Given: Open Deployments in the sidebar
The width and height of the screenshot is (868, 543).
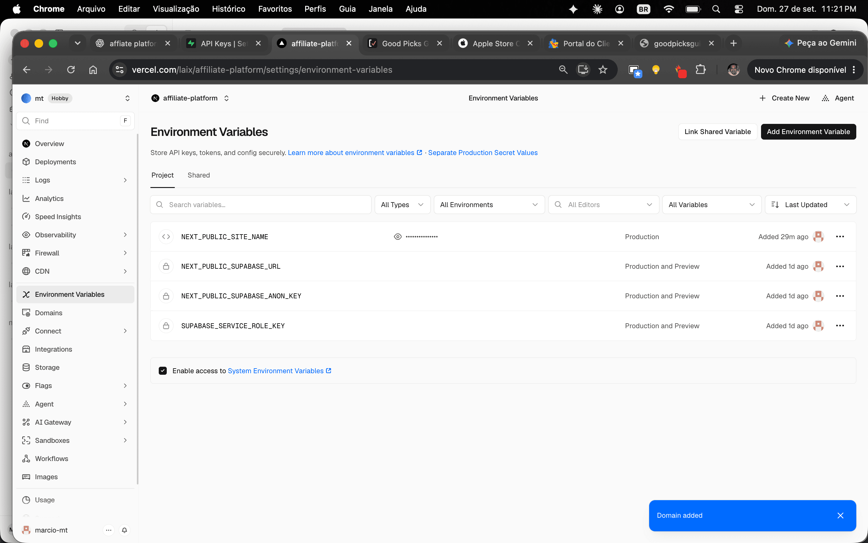Looking at the screenshot, I should 76,162.
